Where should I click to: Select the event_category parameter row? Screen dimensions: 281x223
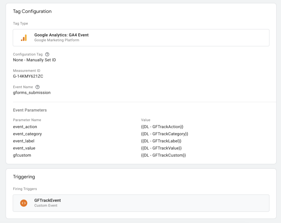coord(27,134)
